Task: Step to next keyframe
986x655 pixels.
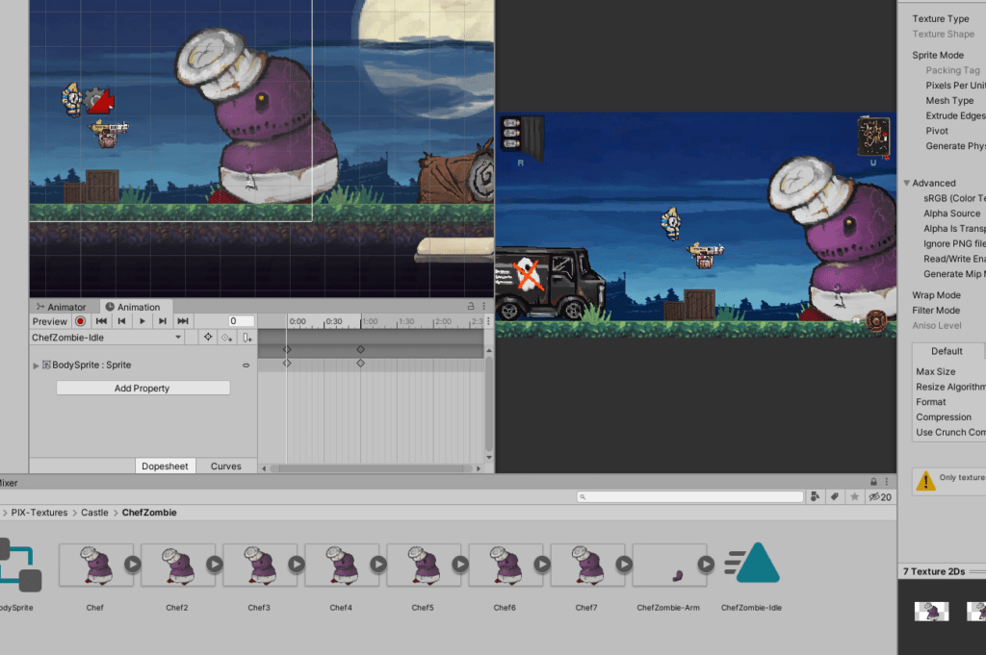Action: 162,321
